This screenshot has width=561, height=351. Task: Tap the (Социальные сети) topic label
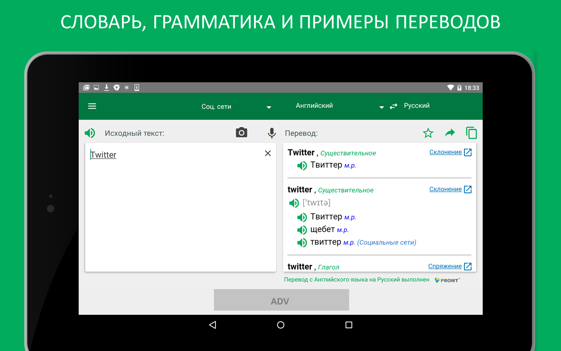[x=387, y=242]
